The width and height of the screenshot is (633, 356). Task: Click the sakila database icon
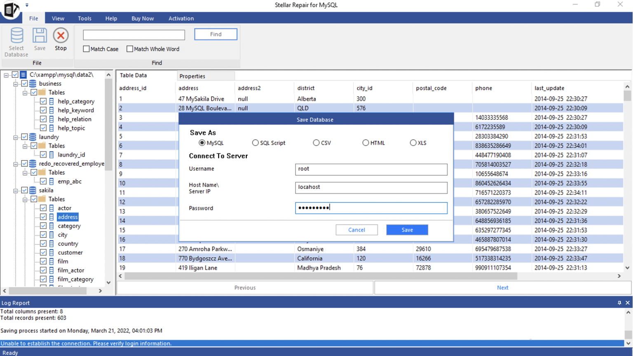point(32,190)
